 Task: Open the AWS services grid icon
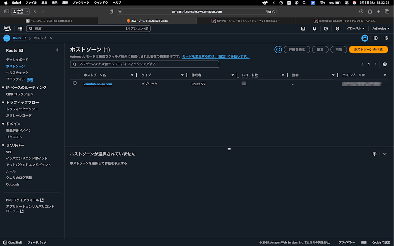coord(20,29)
